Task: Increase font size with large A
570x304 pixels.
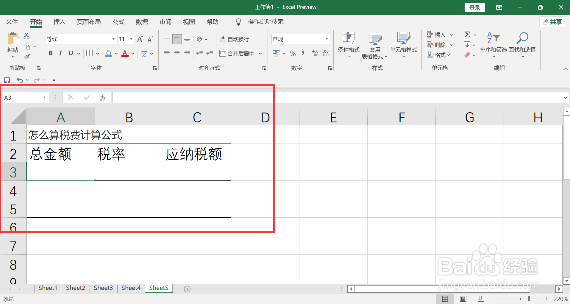Action: pyautogui.click(x=140, y=39)
